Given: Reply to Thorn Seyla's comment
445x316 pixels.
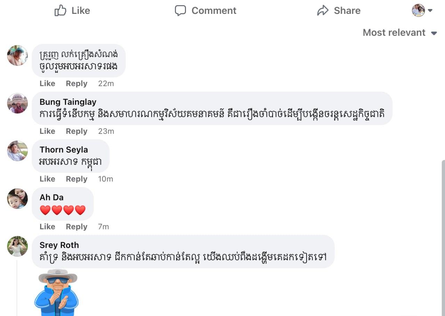Looking at the screenshot, I should pyautogui.click(x=76, y=179).
